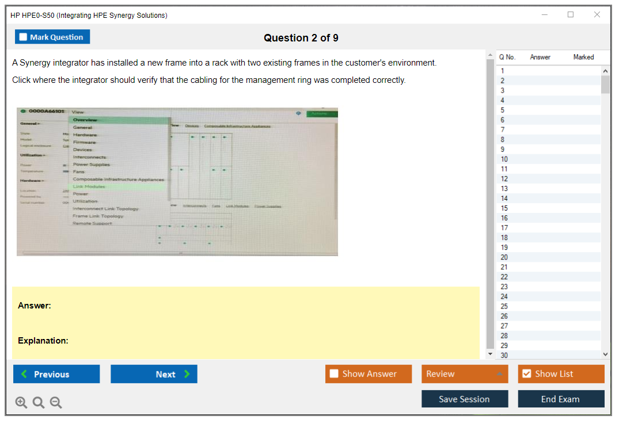The width and height of the screenshot is (619, 423).
Task: Click the scroll-down arrow of the question pane
Action: click(x=490, y=354)
